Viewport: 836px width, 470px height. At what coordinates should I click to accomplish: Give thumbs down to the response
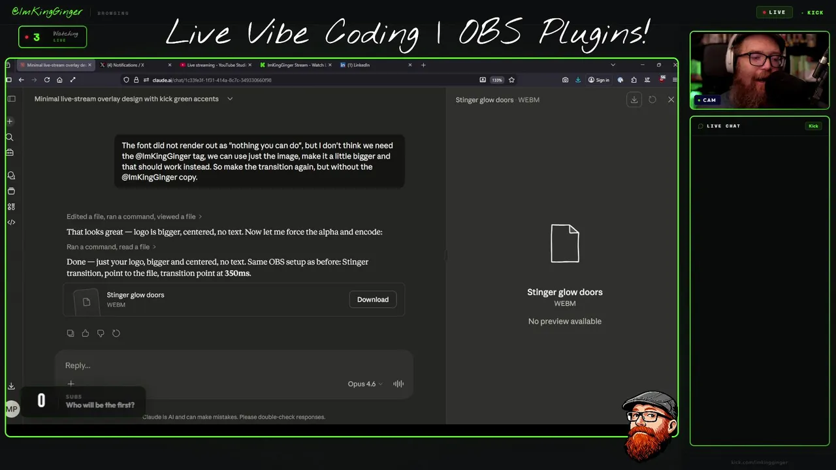(101, 334)
